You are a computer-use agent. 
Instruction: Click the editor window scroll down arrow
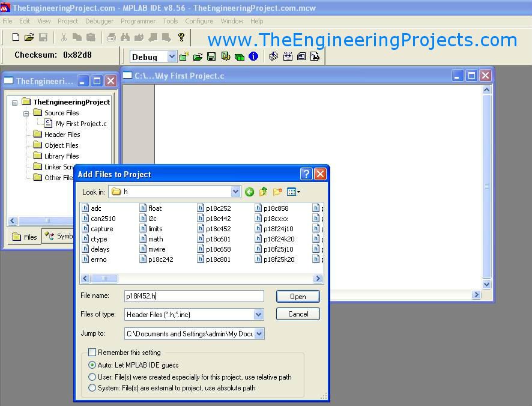[486, 285]
